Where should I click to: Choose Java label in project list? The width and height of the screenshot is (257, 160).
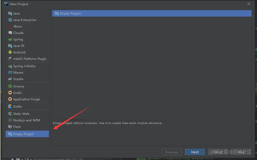click(16, 13)
